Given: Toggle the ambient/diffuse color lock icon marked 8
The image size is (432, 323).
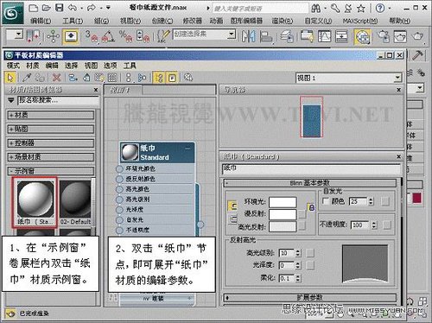Looking at the screenshot, I should click(x=311, y=207).
